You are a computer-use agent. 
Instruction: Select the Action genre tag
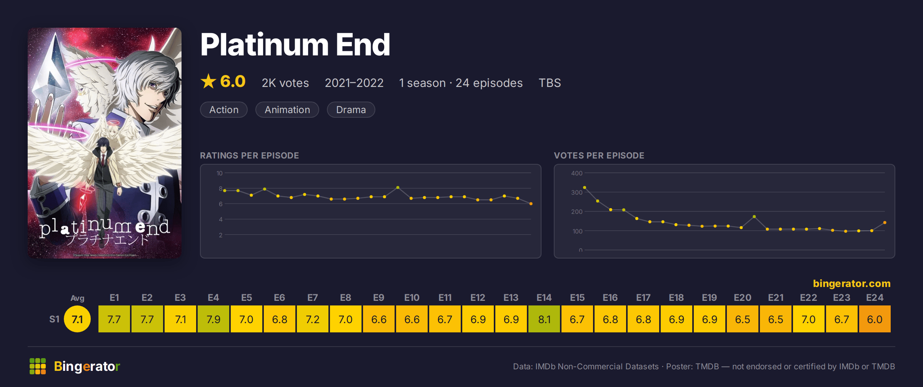coord(224,110)
